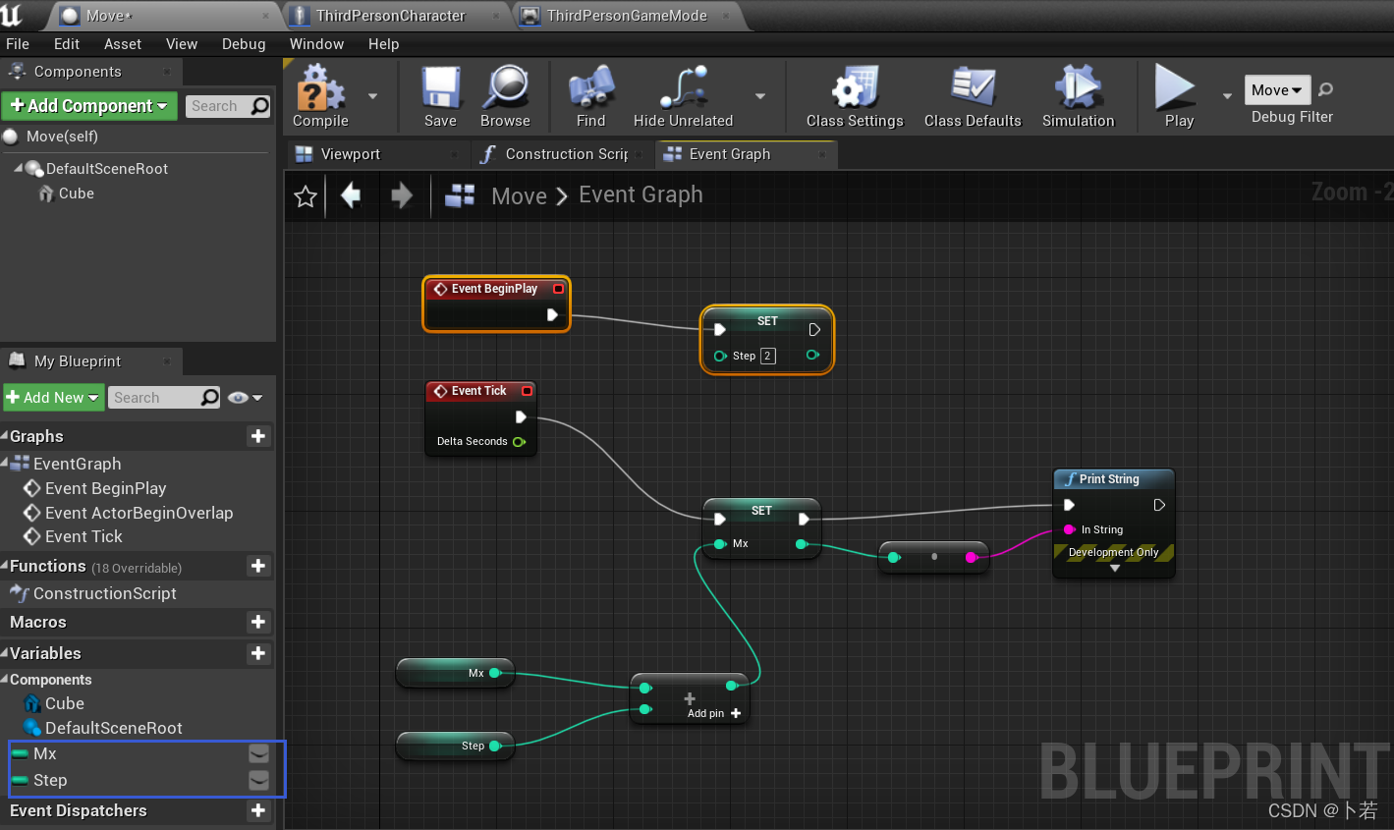Open the Help menu
The image size is (1394, 830).
point(383,44)
